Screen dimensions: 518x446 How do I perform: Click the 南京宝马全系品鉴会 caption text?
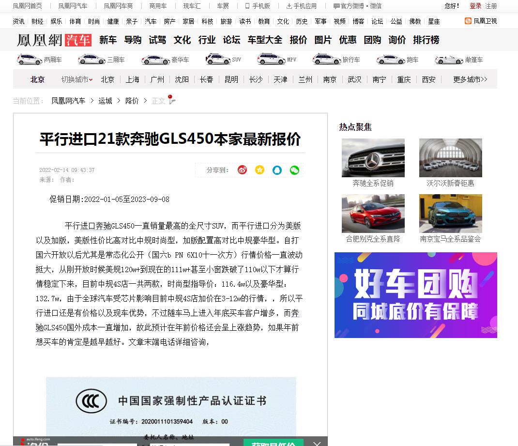[x=451, y=239]
